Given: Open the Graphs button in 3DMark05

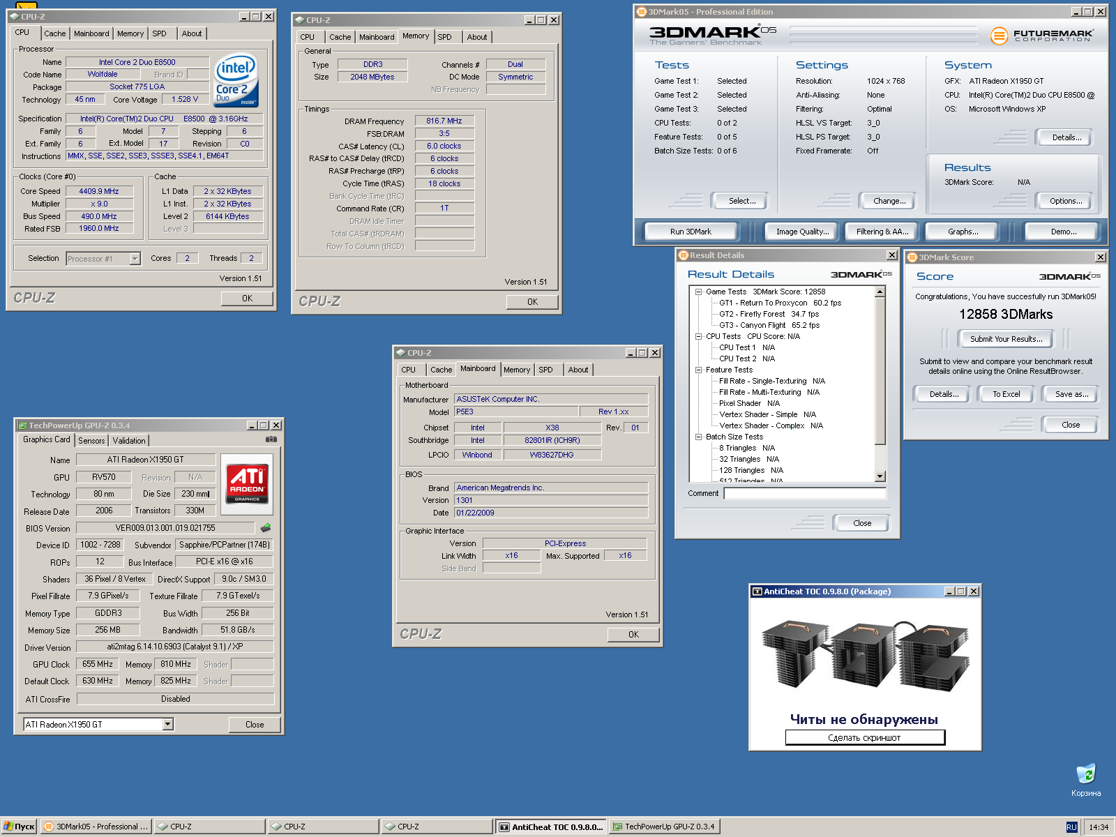Looking at the screenshot, I should point(963,232).
